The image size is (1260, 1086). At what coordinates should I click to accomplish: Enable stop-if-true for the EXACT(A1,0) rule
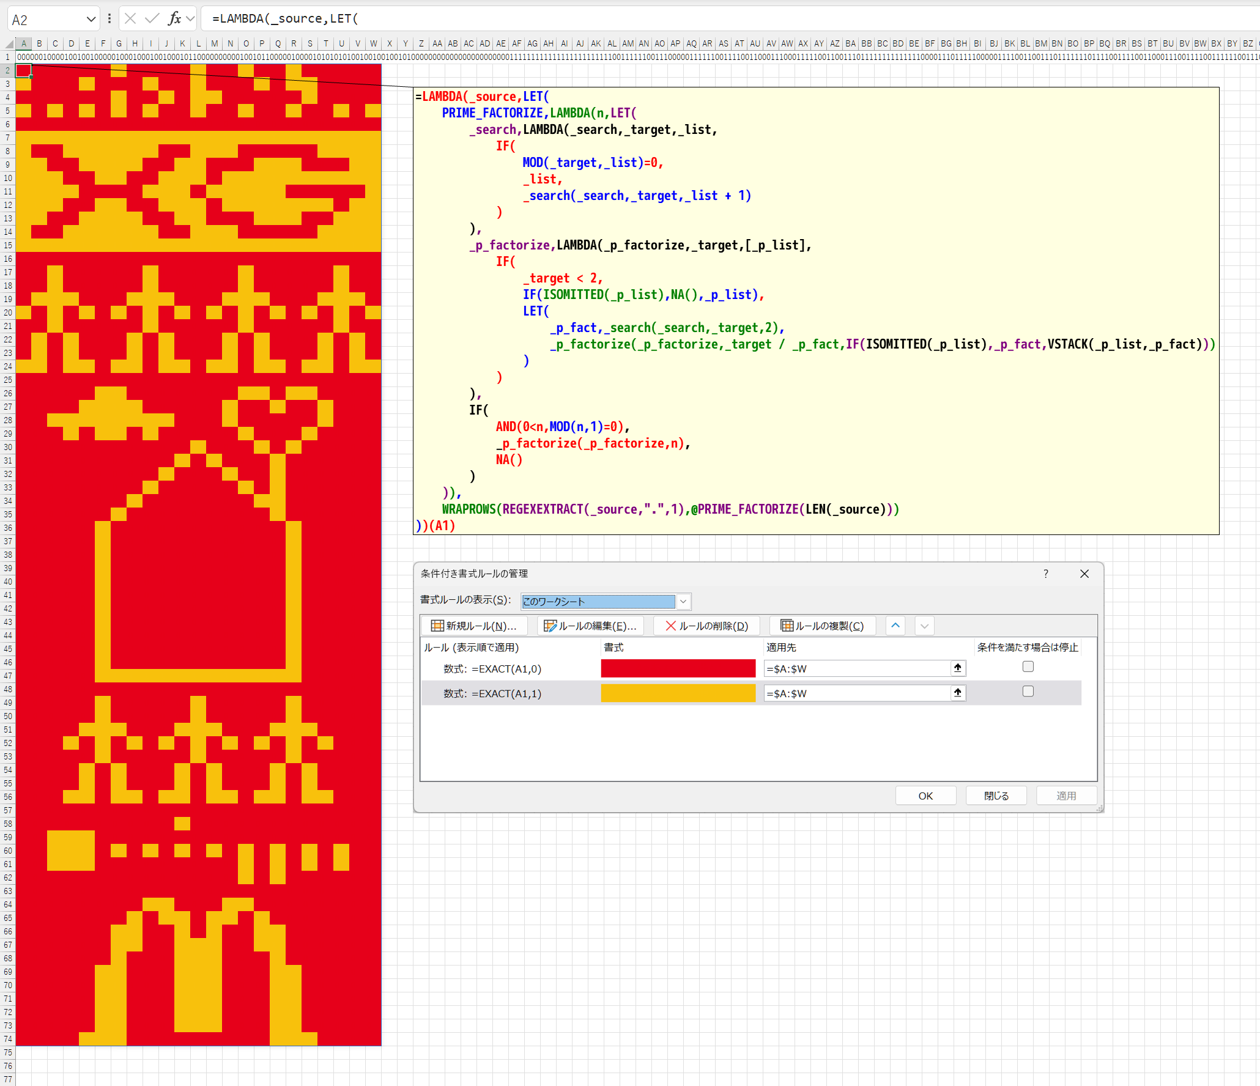click(1028, 667)
